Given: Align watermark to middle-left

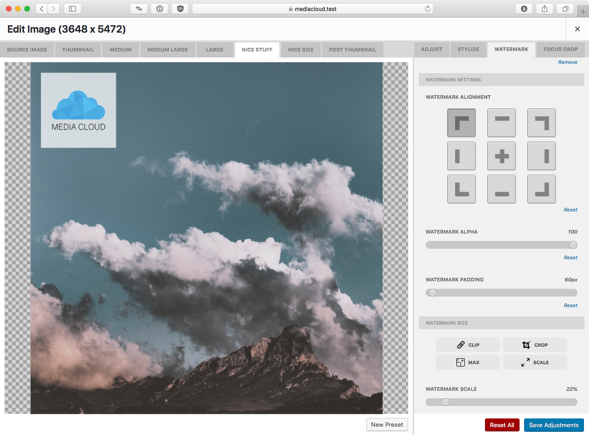Looking at the screenshot, I should [461, 156].
